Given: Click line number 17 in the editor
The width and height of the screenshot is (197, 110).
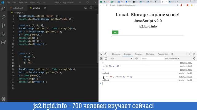Looking at the screenshot, I should tap(13, 66).
